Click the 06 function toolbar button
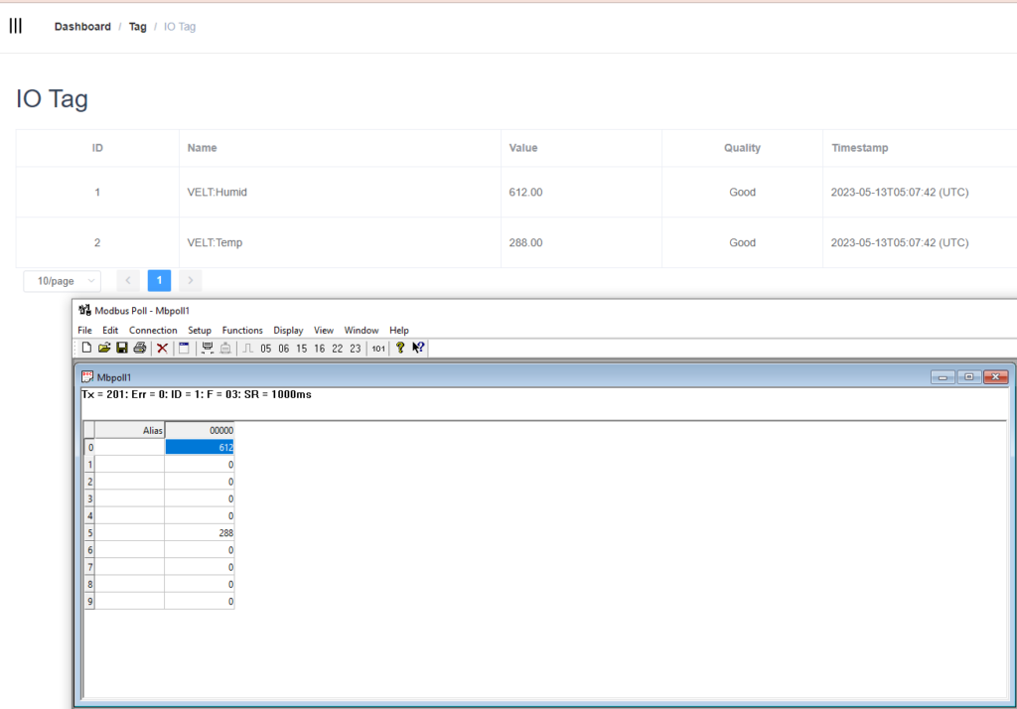The width and height of the screenshot is (1017, 709). point(283,349)
